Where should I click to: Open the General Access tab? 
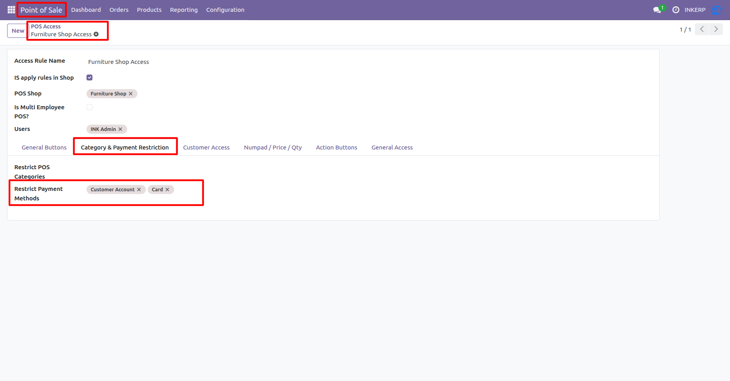point(392,148)
